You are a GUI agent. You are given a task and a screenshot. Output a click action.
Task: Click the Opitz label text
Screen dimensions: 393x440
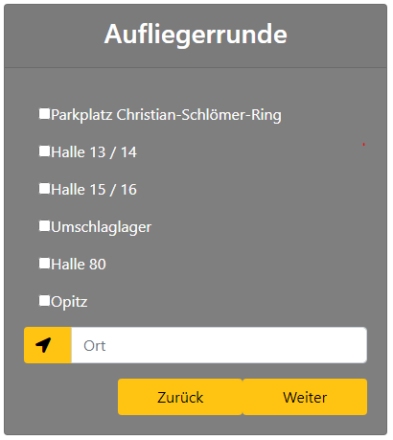click(69, 302)
